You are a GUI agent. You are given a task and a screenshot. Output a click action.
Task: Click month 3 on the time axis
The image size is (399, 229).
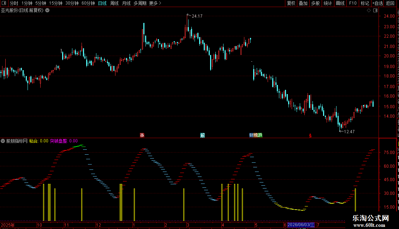tap(188, 225)
